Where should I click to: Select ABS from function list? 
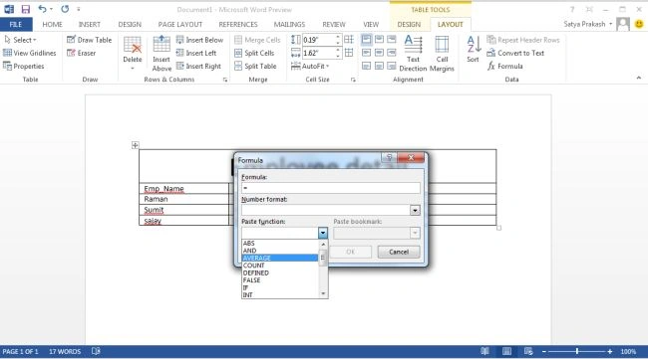pos(280,244)
